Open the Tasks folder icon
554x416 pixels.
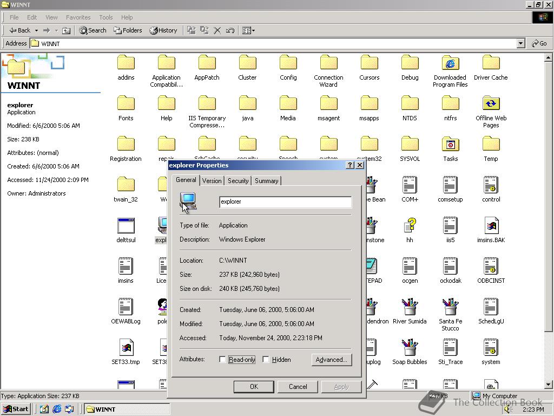coord(450,144)
